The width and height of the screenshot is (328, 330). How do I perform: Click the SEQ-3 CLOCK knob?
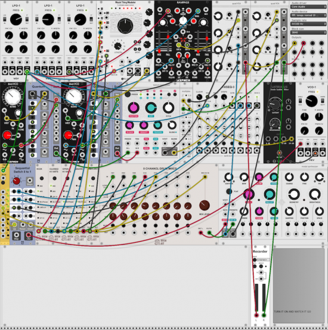click(199, 97)
